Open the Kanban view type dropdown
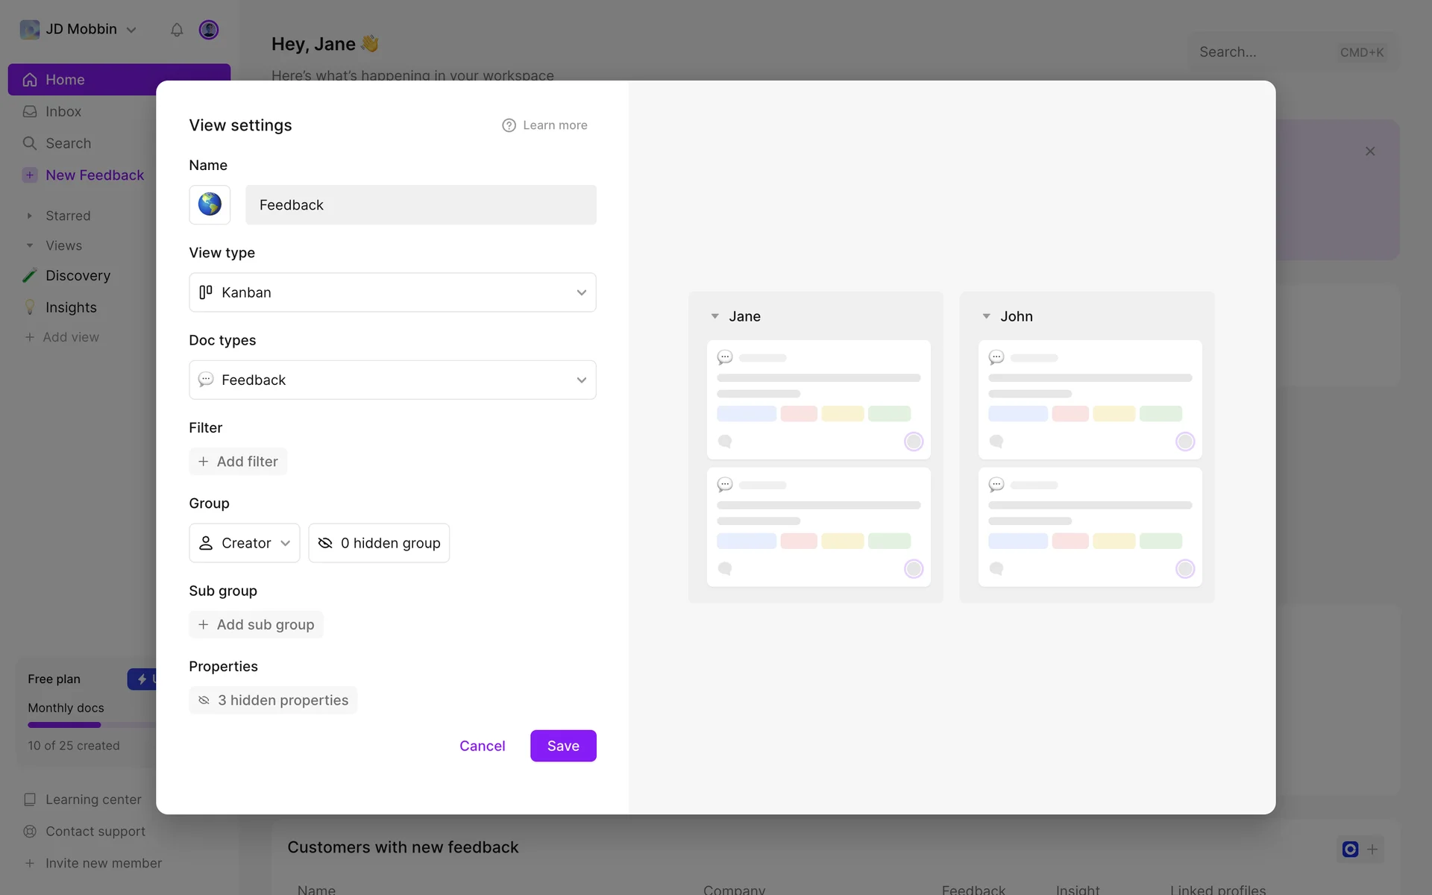This screenshot has width=1432, height=895. click(392, 292)
